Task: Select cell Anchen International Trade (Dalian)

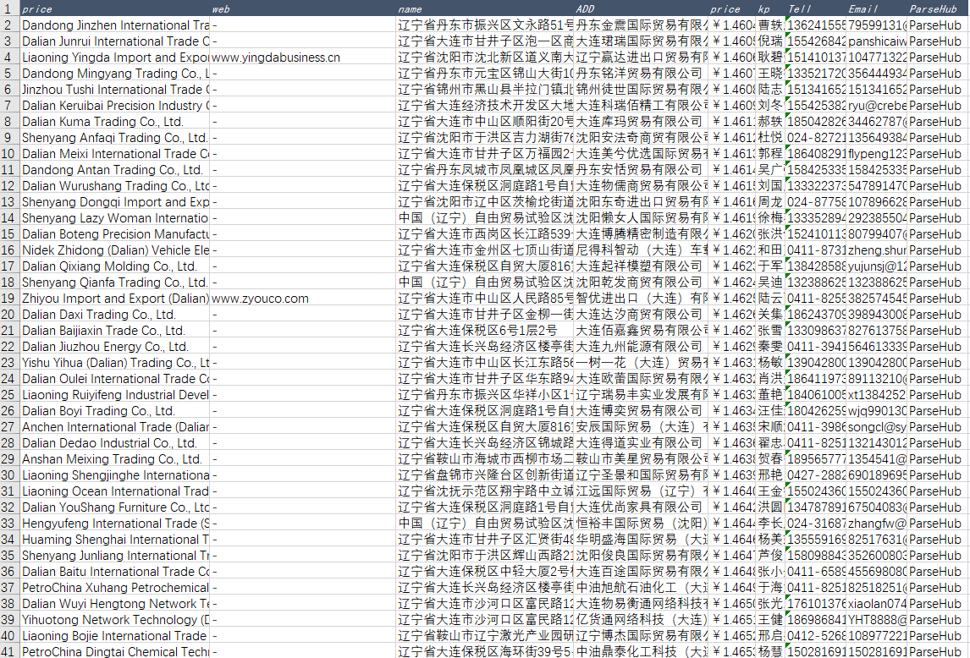Action: (x=115, y=427)
